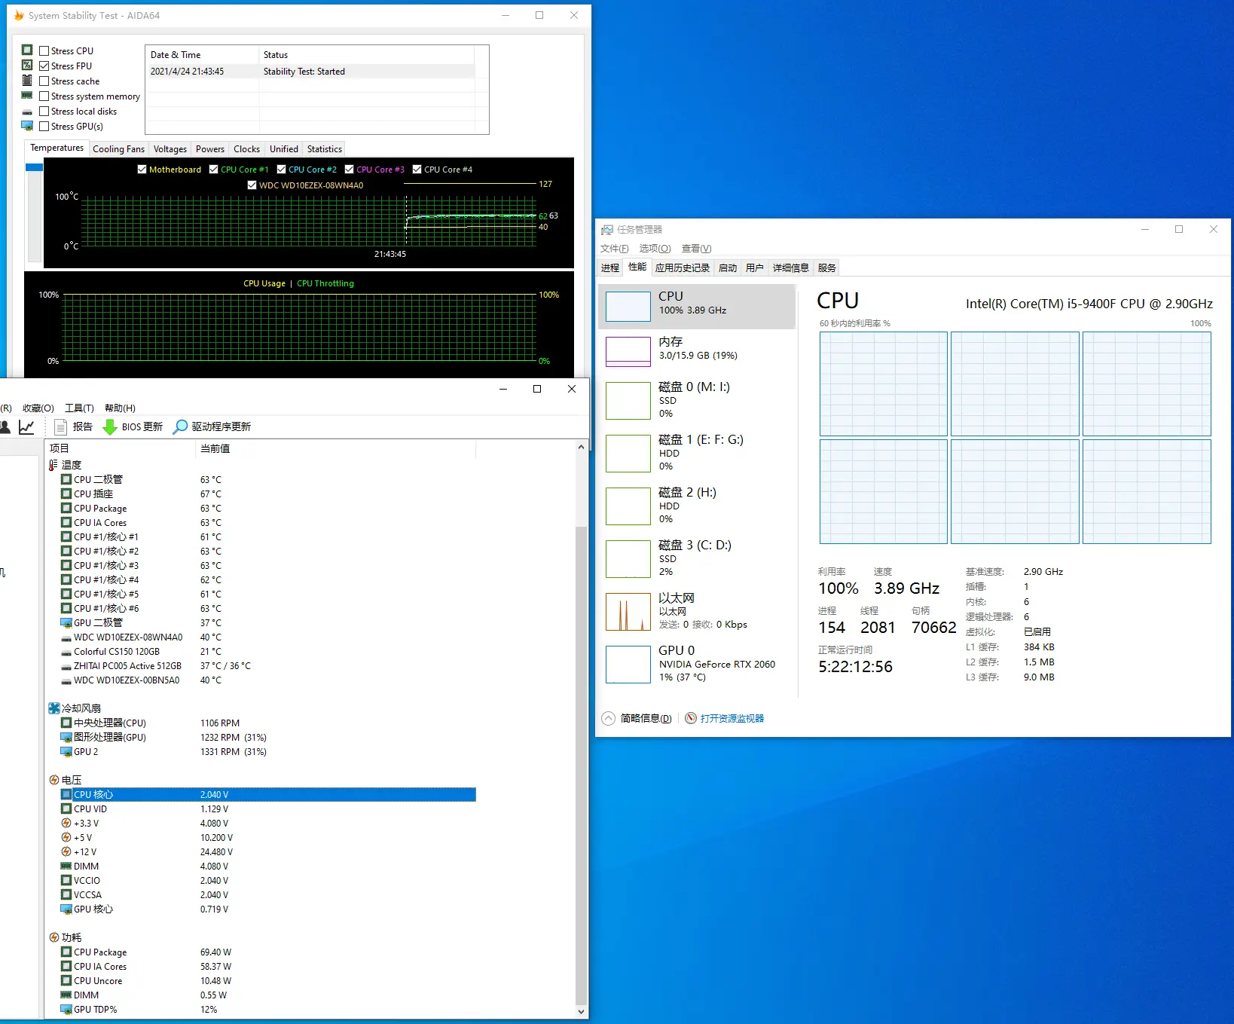Select 磁盘 0 (M: I:) SSD graph

click(x=628, y=401)
